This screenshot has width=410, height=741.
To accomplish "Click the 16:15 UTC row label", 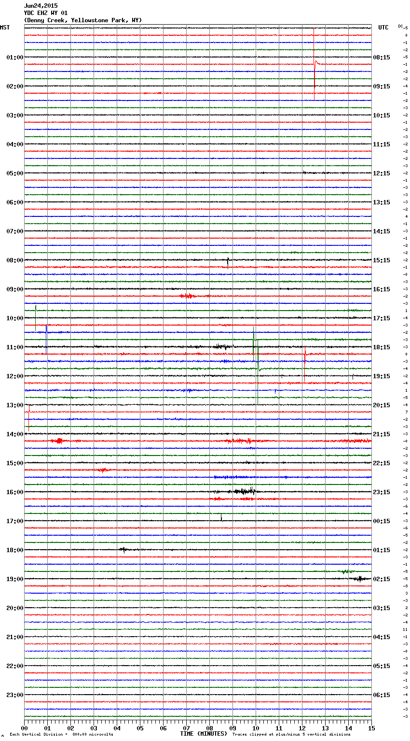I will pyautogui.click(x=382, y=289).
